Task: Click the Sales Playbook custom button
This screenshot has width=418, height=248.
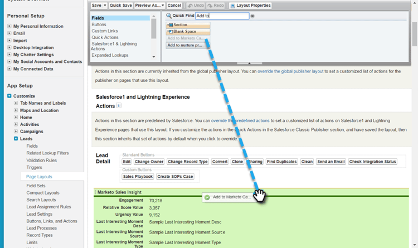Action: pos(138,177)
